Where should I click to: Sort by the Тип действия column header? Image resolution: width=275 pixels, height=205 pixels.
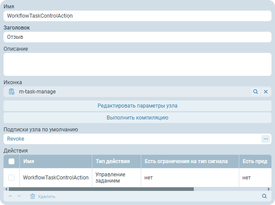coord(116,161)
